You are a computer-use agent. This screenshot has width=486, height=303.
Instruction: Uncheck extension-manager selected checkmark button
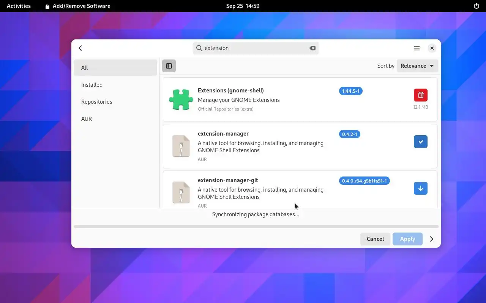pos(421,142)
